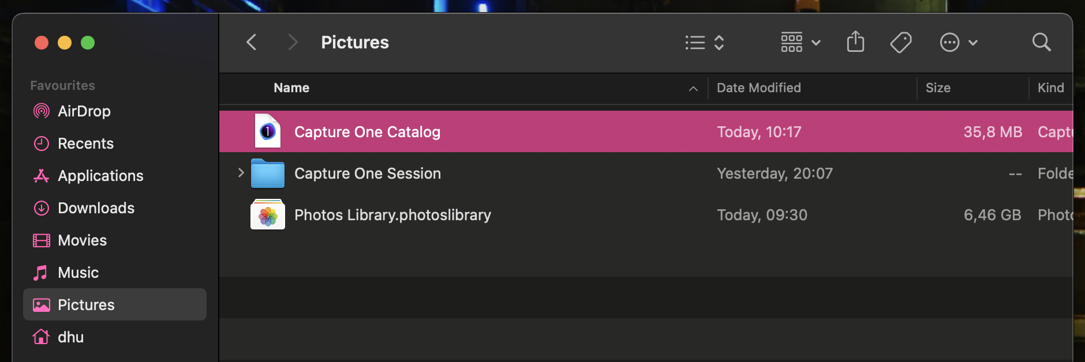Select the Capture One Catalog file icon
The width and height of the screenshot is (1085, 362).
[x=268, y=132]
